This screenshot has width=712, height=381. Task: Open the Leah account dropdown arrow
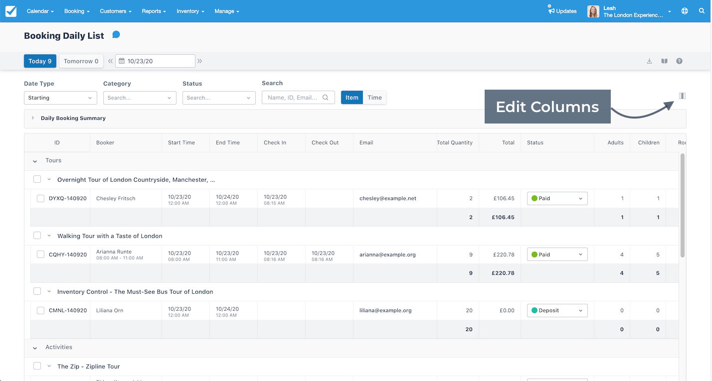670,11
